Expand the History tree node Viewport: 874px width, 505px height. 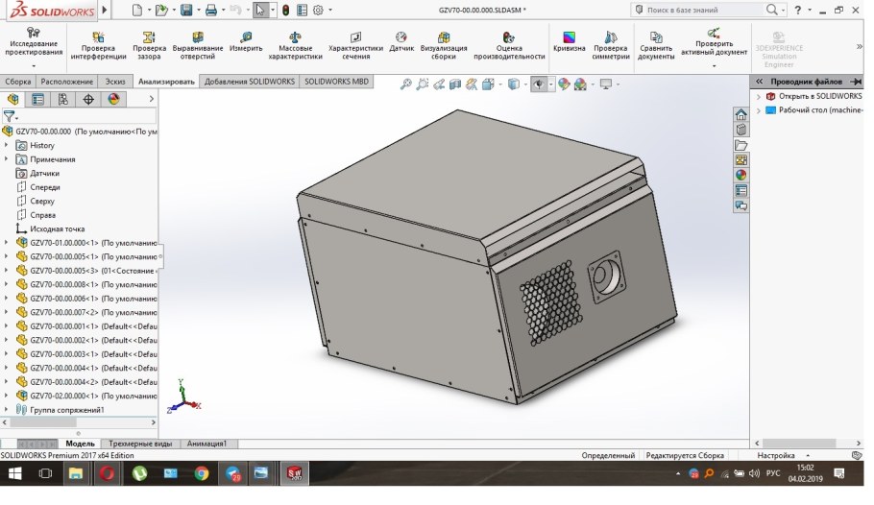click(x=7, y=146)
